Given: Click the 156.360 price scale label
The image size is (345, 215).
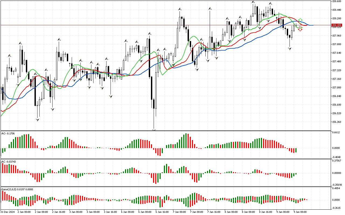Looking at the screenshot, I should click(x=336, y=122).
